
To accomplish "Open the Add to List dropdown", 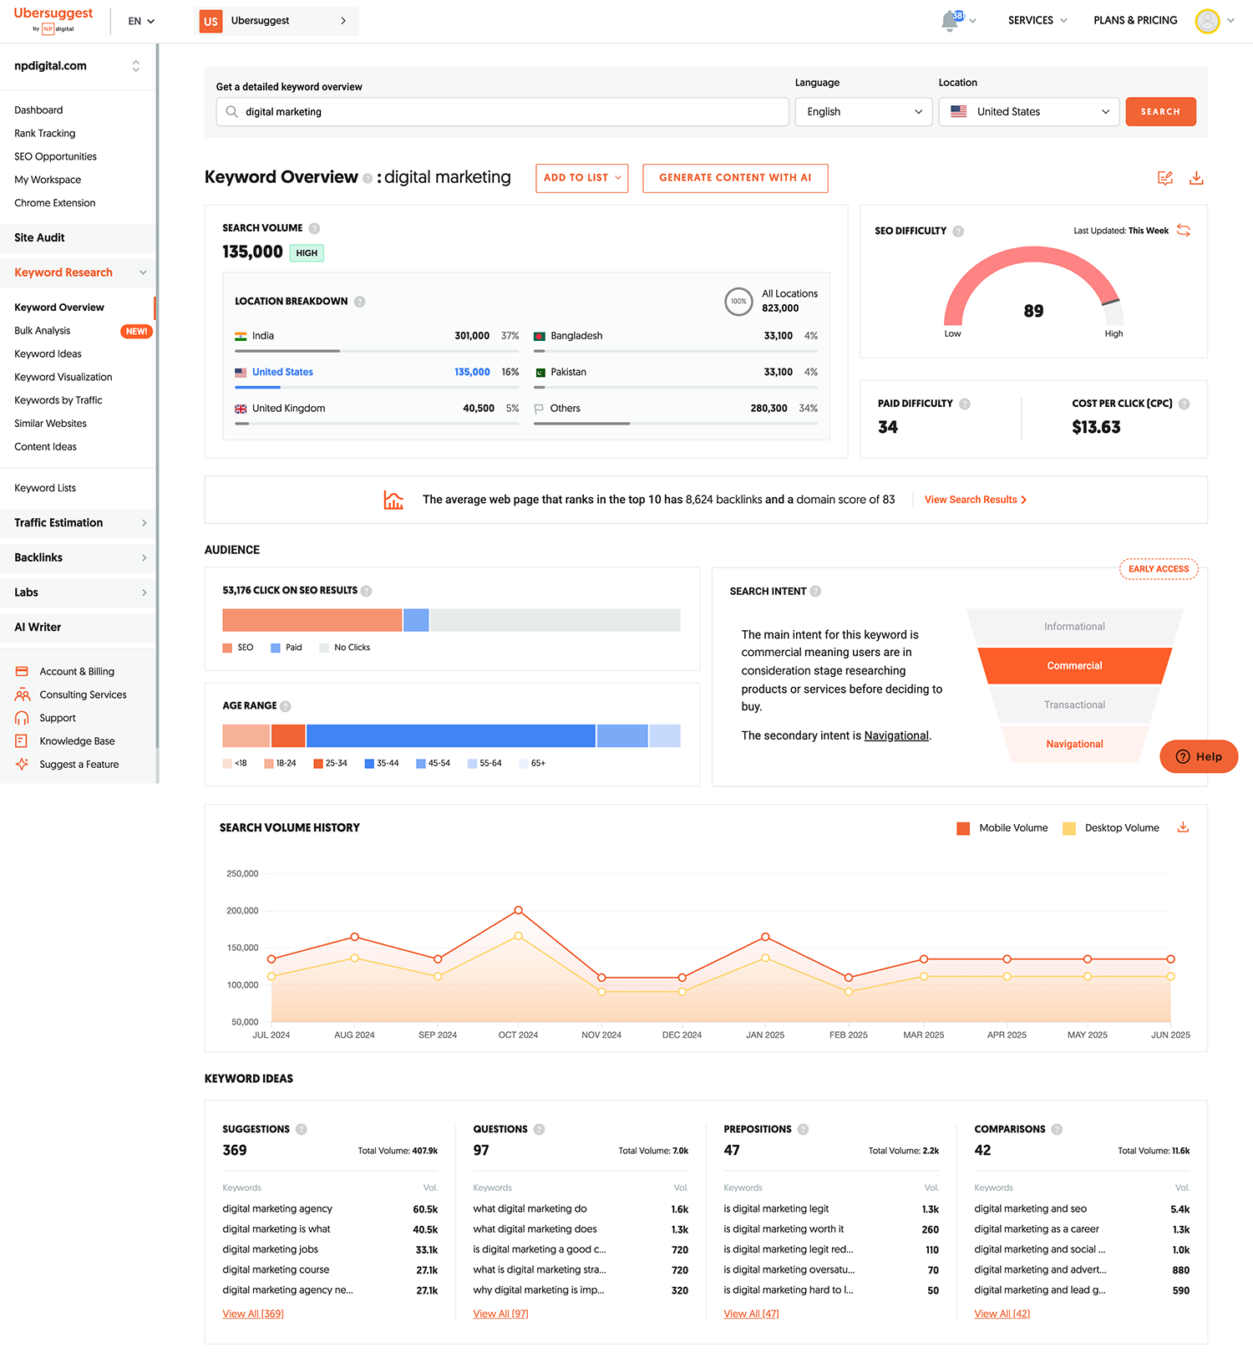I will (x=581, y=178).
